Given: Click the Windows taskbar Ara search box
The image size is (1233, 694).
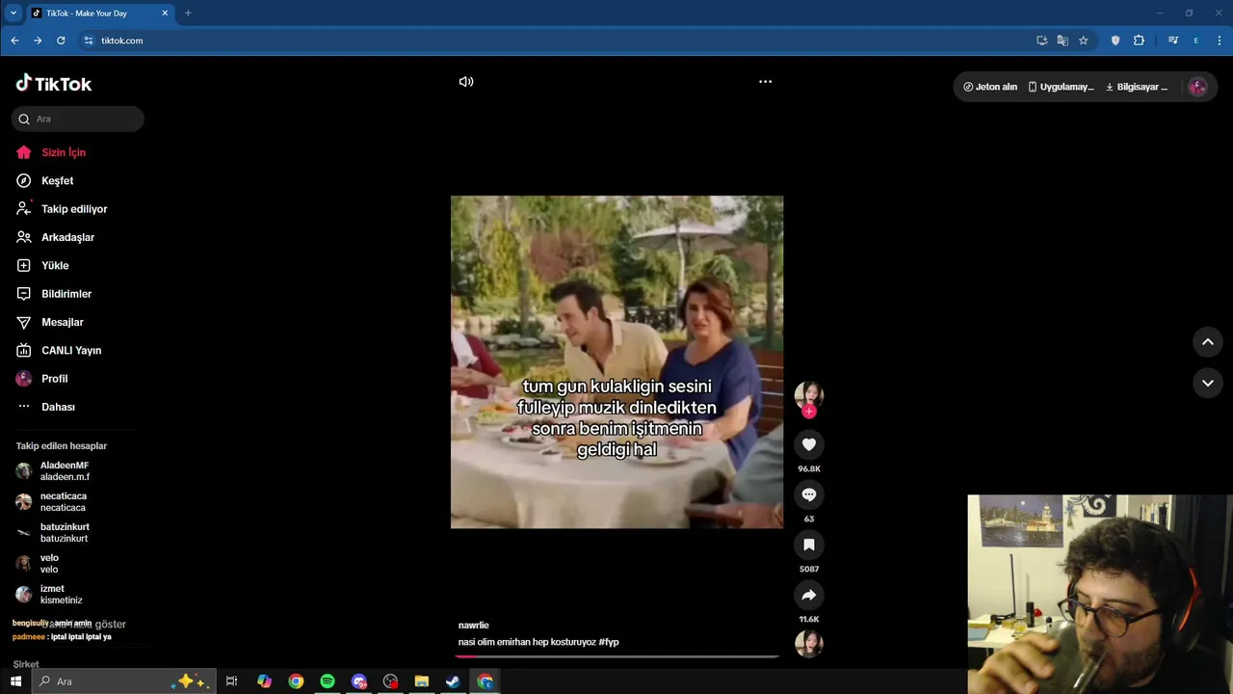Looking at the screenshot, I should 123,681.
